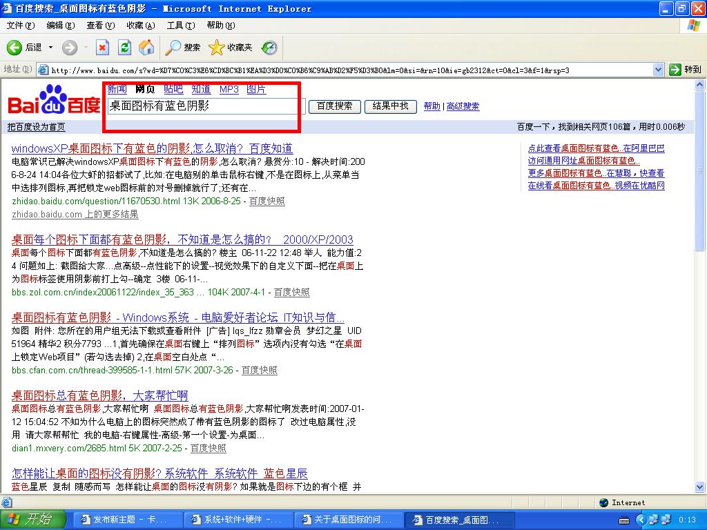Open result 桌面图标有蓝色阴影 - Windows系统 电脑爱好者论坛
The height and width of the screenshot is (530, 707).
coord(178,317)
